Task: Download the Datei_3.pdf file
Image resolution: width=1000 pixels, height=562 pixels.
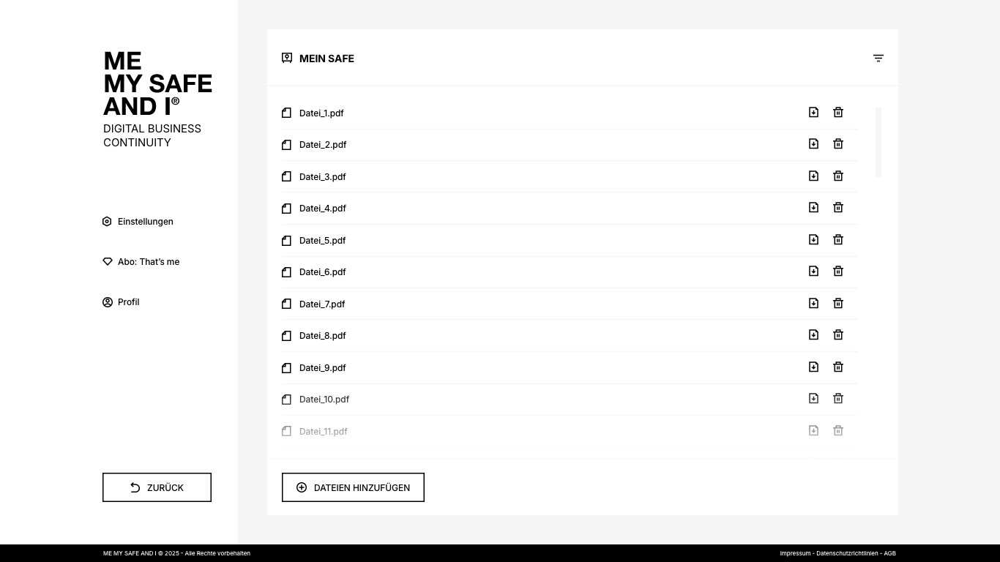Action: coord(813,176)
